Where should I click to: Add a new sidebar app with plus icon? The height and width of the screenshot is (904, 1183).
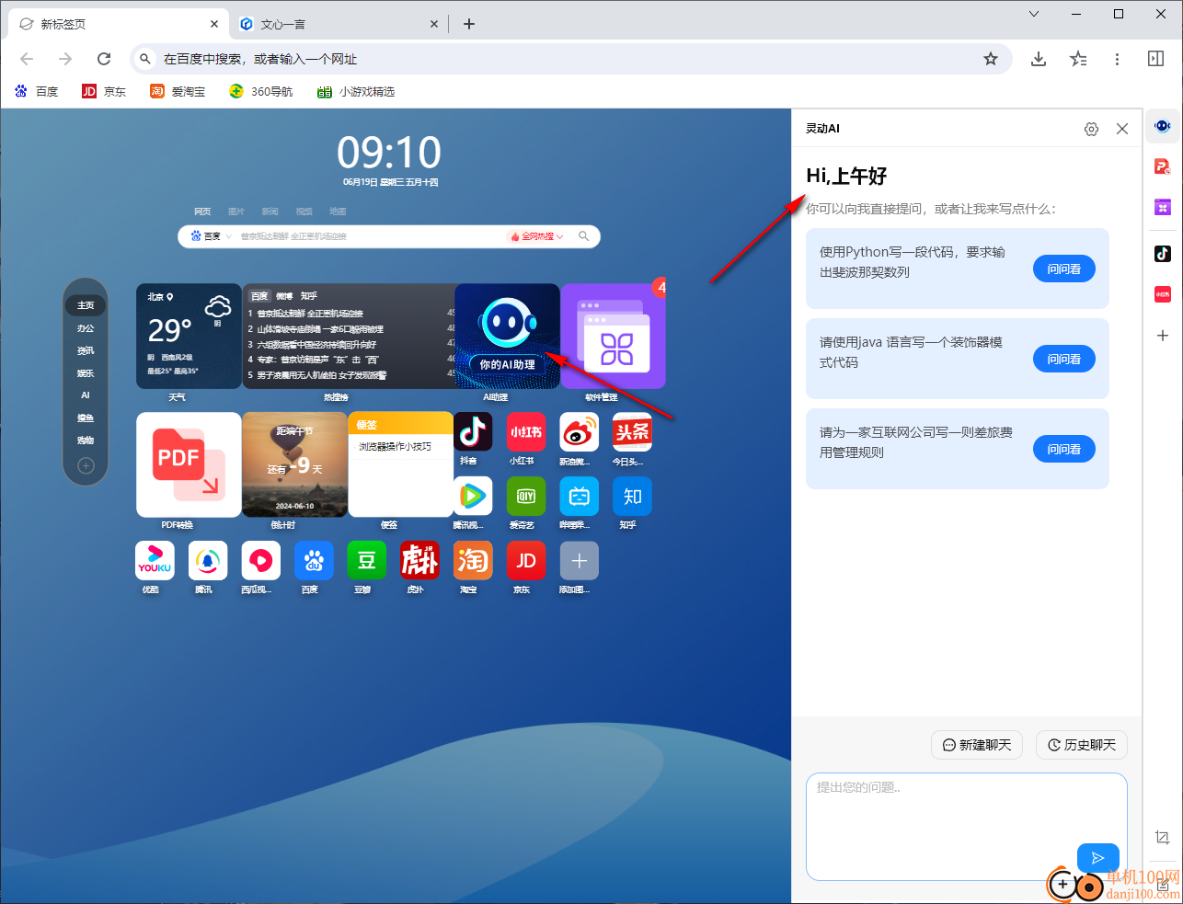(1163, 336)
